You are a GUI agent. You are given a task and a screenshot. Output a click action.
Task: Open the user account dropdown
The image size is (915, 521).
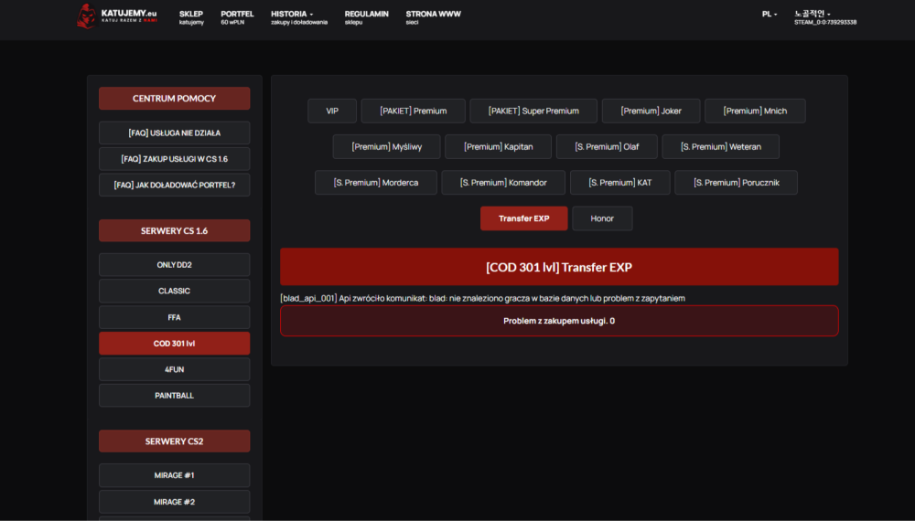[825, 17]
